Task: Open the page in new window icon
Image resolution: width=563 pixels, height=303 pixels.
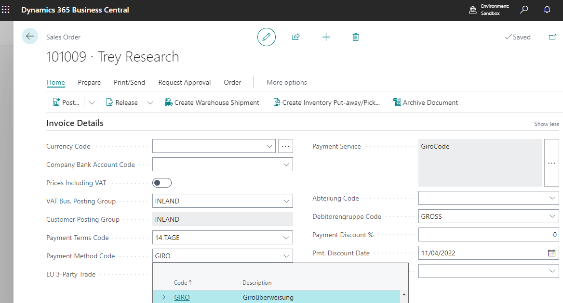Action: point(552,37)
